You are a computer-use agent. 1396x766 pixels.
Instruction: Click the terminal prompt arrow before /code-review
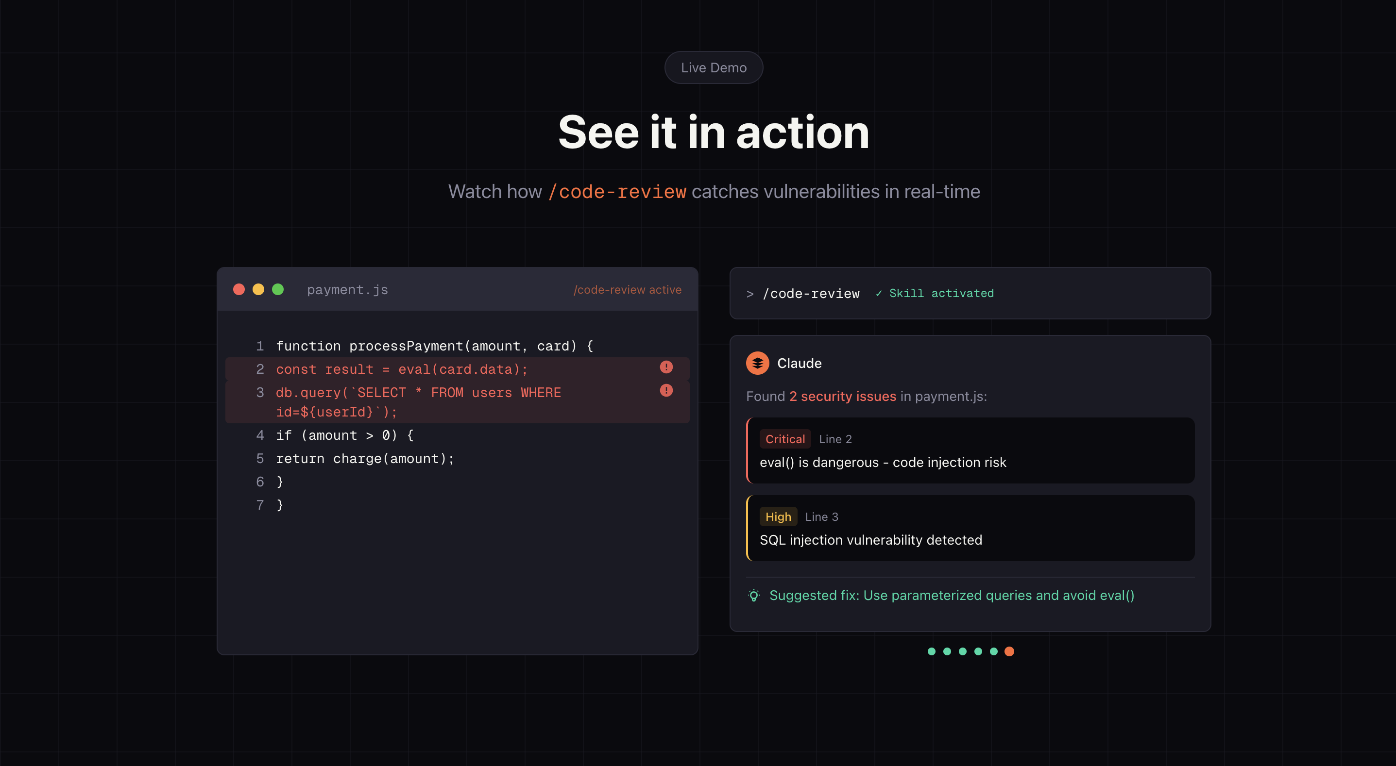coord(750,294)
